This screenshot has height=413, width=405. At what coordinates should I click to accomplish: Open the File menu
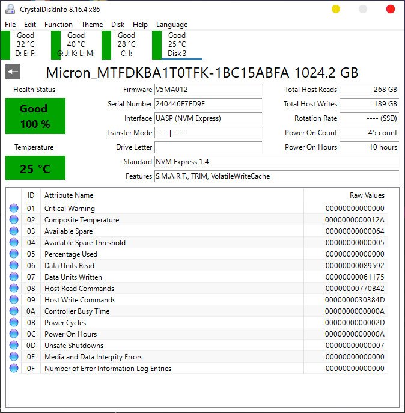[10, 25]
